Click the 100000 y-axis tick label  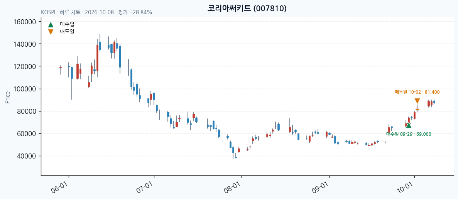pos(25,89)
